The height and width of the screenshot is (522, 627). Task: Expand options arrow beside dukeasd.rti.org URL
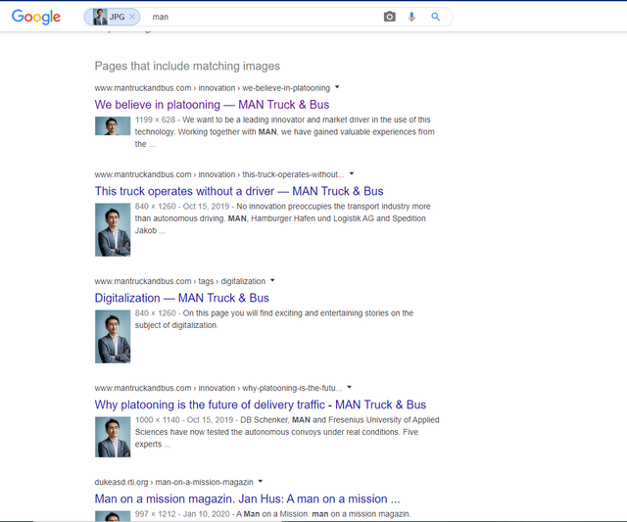click(x=261, y=481)
